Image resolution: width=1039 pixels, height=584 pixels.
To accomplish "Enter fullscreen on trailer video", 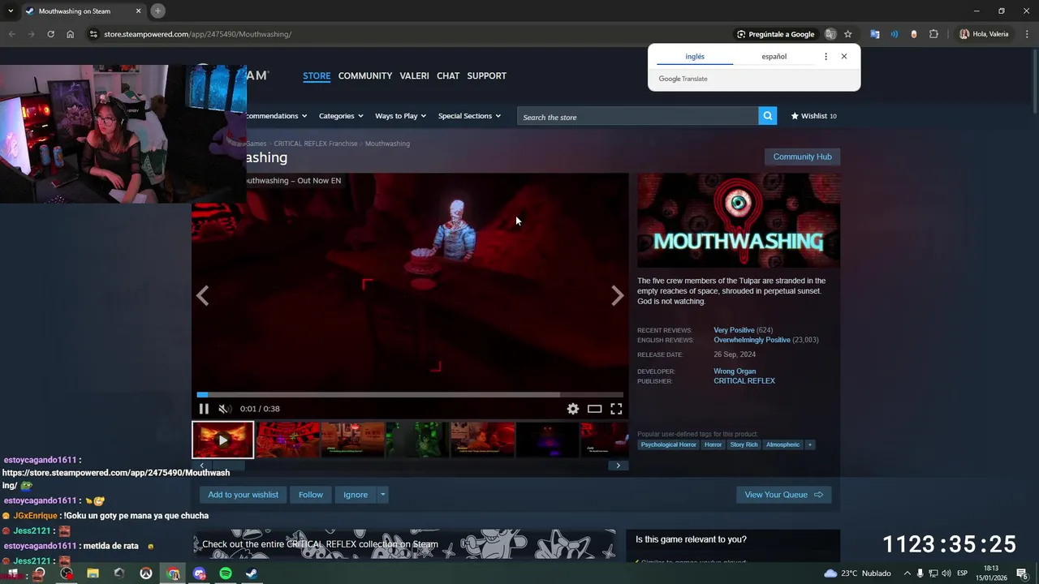I will pos(616,409).
